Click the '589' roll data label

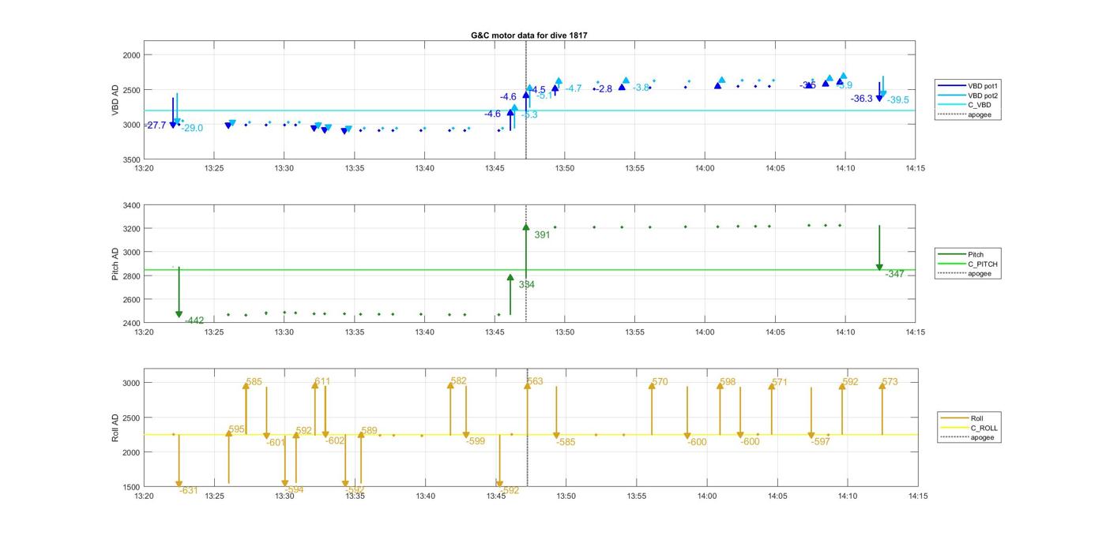click(x=369, y=431)
